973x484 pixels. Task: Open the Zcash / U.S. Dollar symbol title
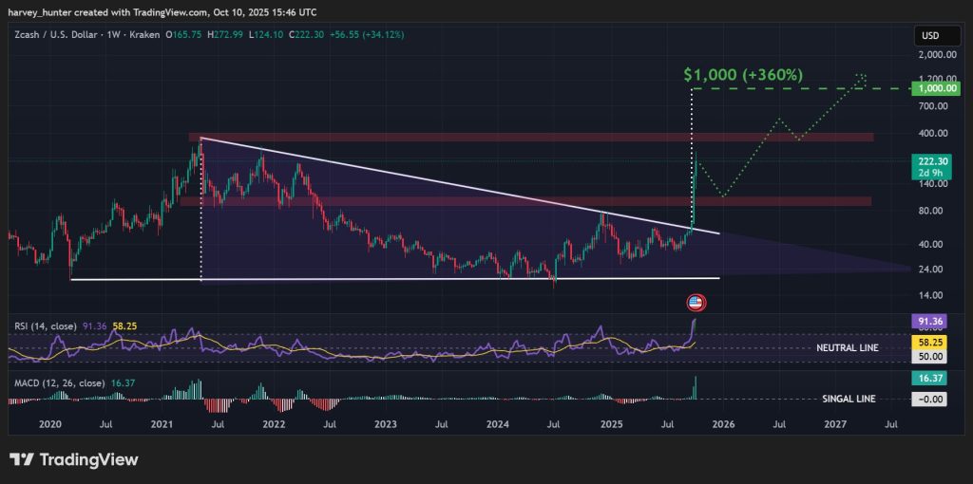[59, 36]
